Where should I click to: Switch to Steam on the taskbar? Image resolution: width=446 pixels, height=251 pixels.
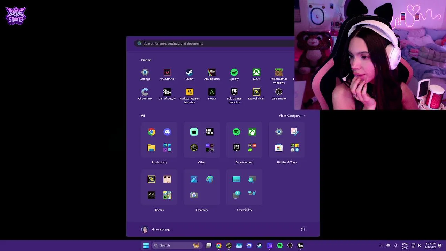259,245
